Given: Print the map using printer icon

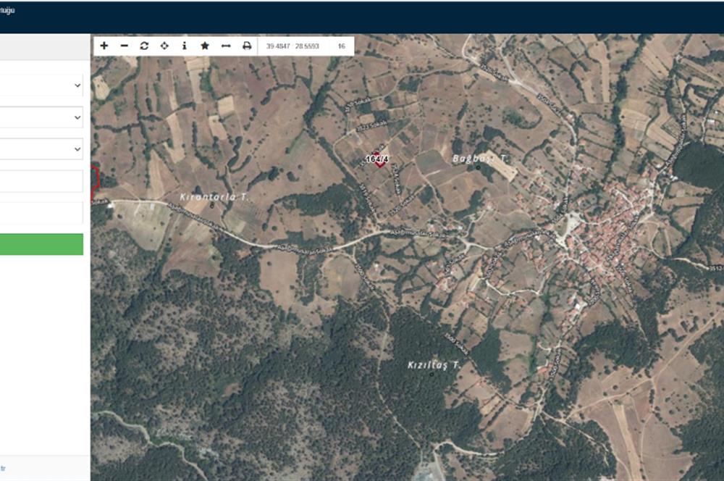Looking at the screenshot, I should (x=247, y=46).
